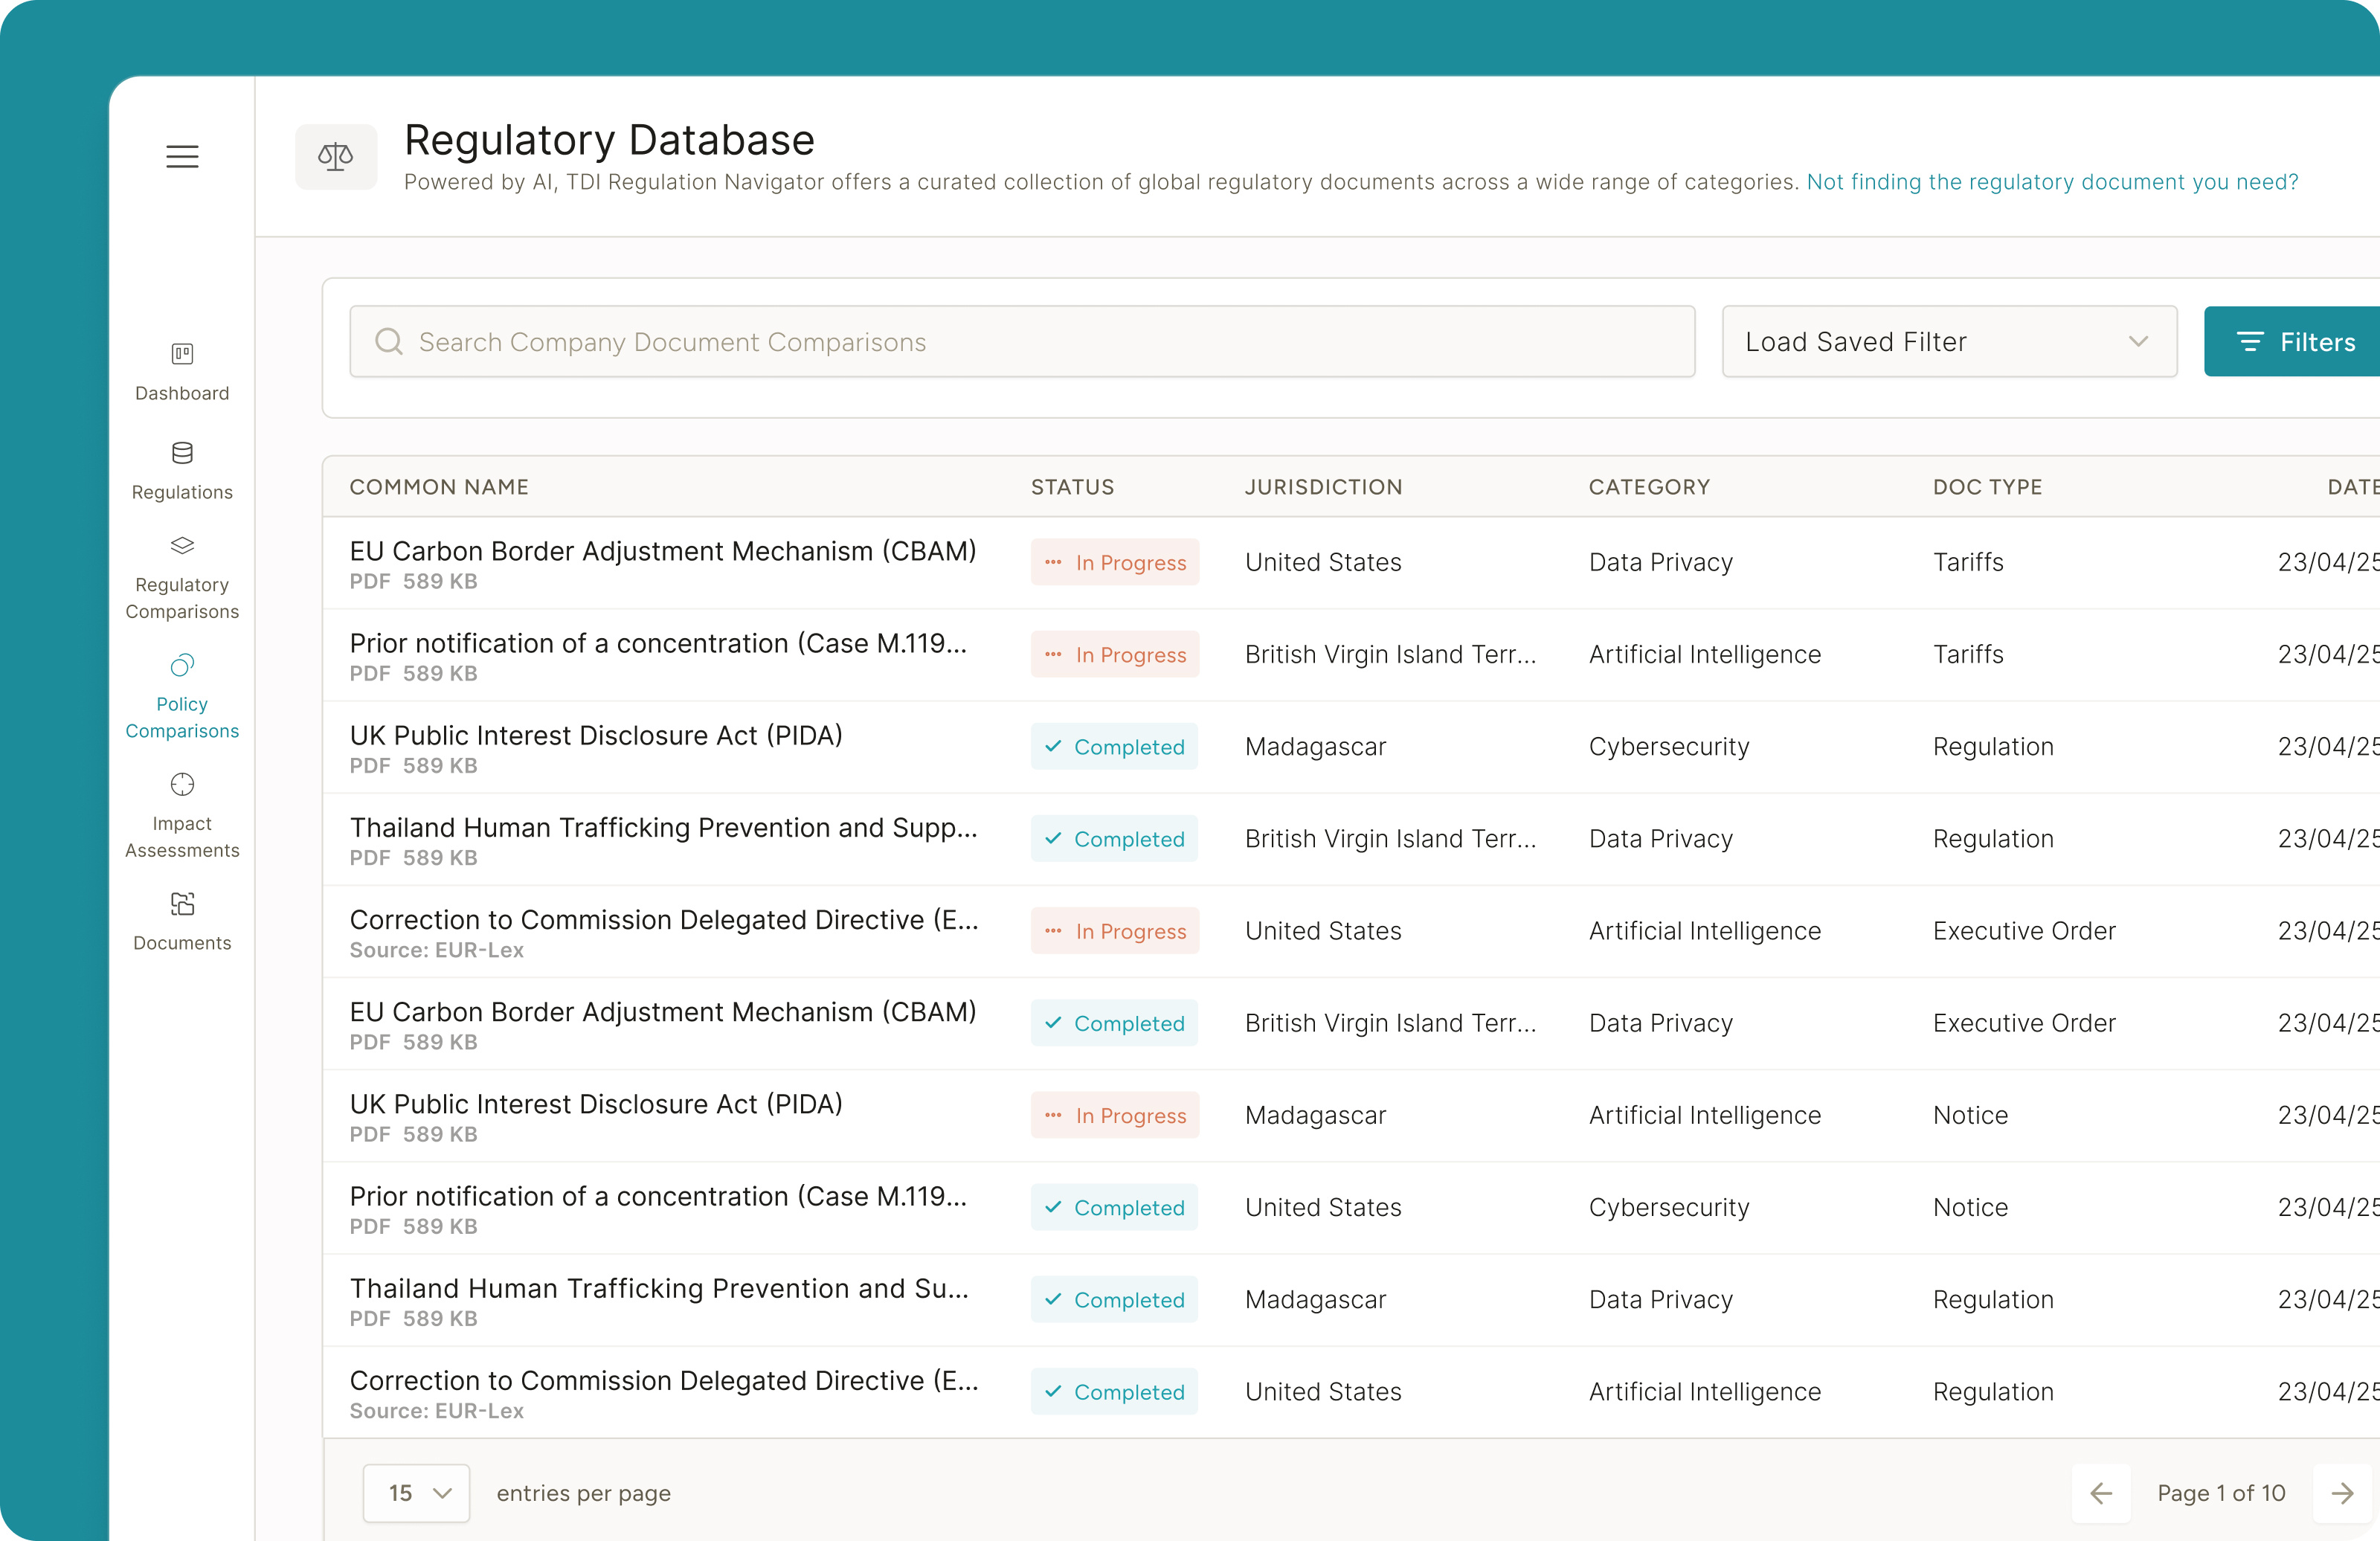Open the Dashboard panel

182,372
